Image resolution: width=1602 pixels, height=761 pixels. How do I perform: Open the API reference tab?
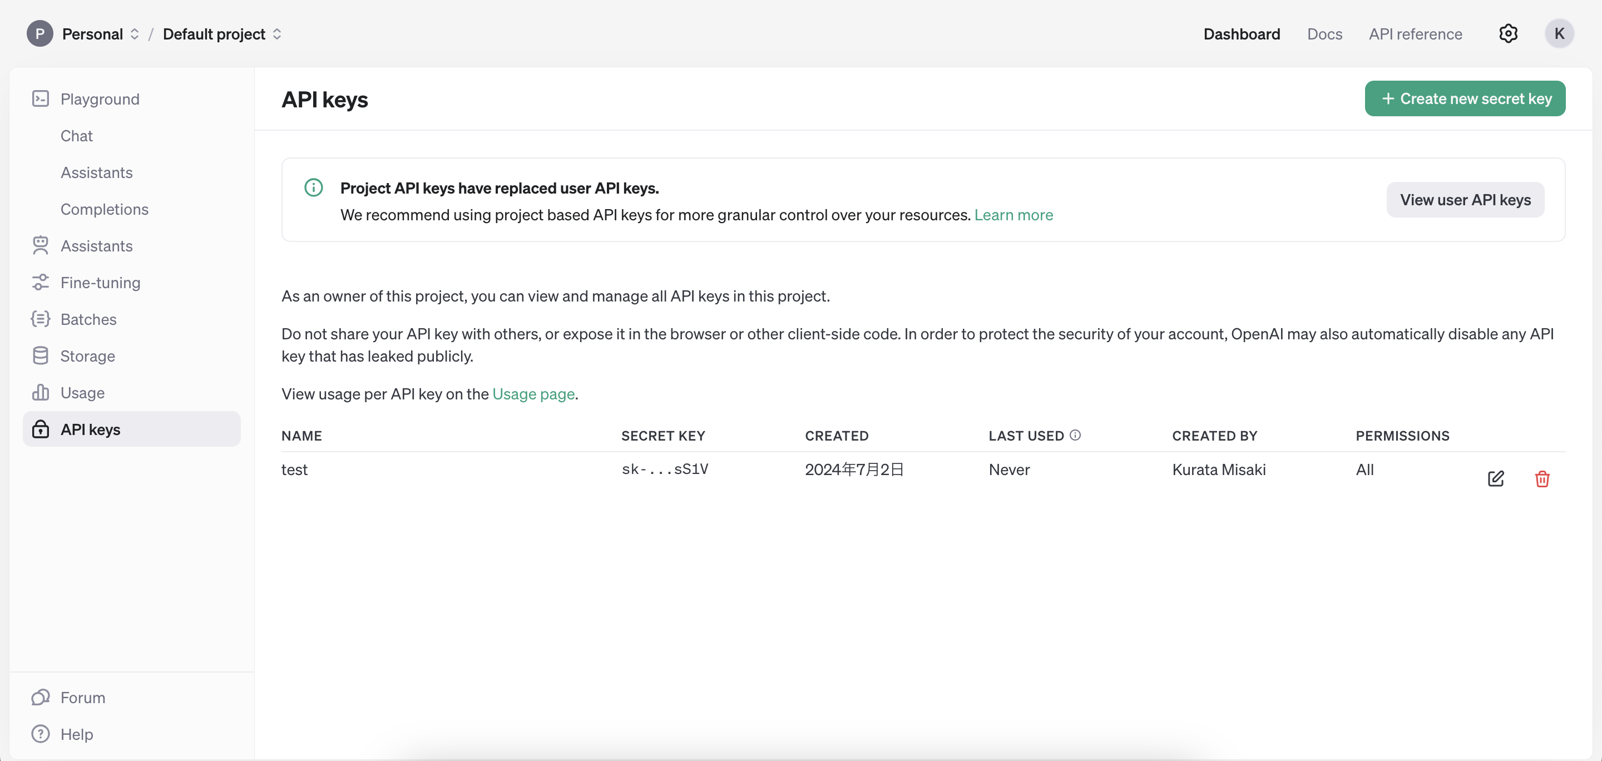tap(1415, 34)
